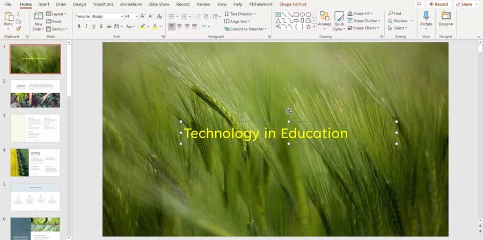Open the Shape Outline dropdown
This screenshot has width=483, height=240.
coord(364,20)
